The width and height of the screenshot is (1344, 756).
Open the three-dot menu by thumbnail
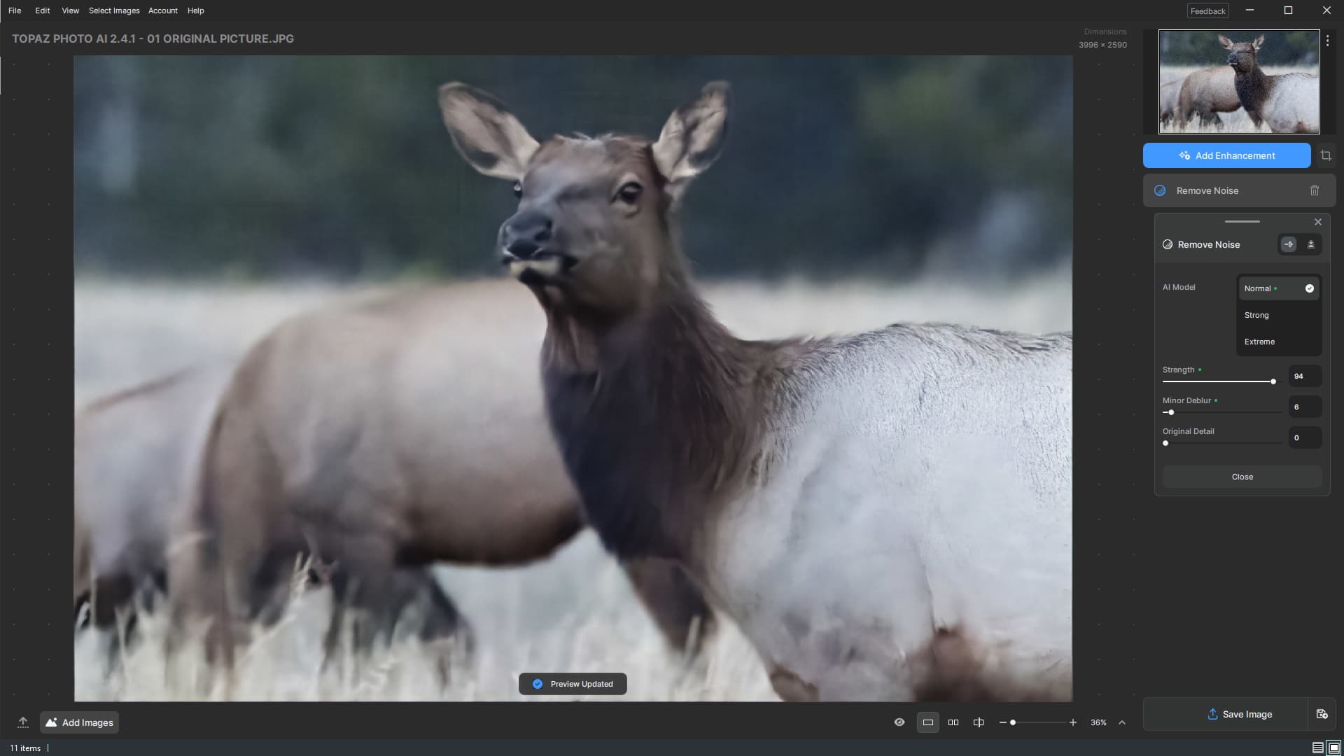(x=1327, y=41)
